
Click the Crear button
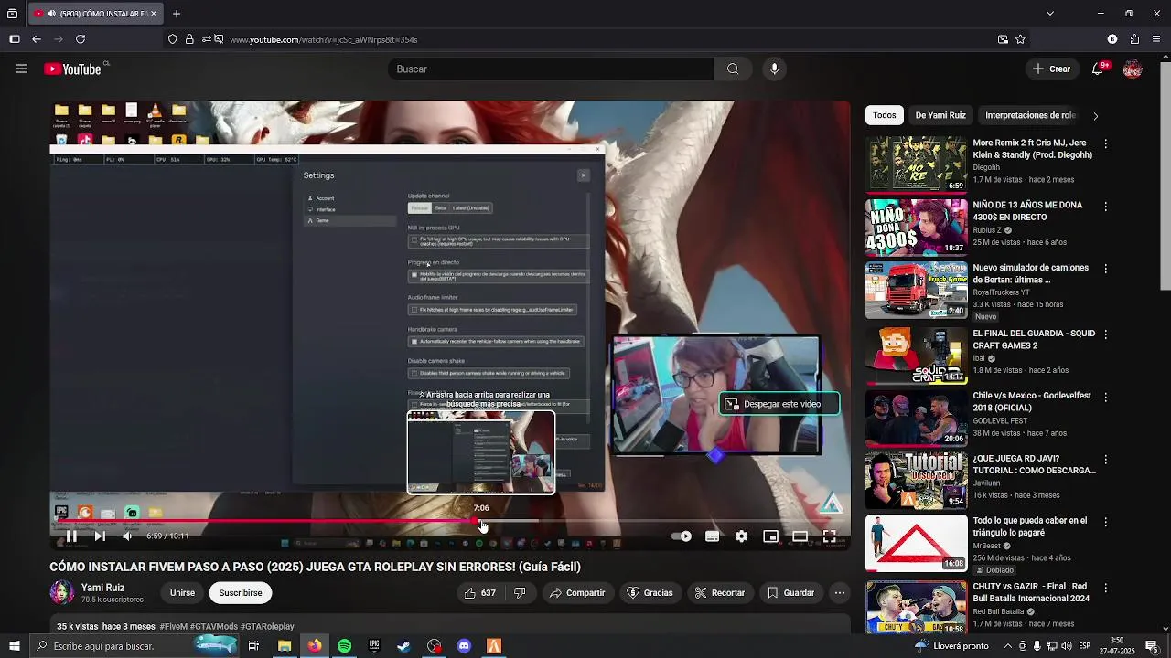point(1051,69)
